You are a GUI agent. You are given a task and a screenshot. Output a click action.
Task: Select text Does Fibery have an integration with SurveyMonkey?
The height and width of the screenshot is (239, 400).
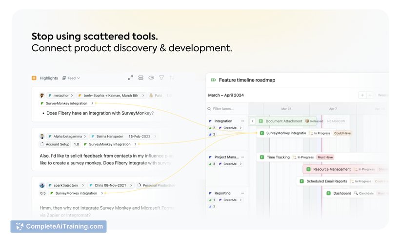pos(100,113)
